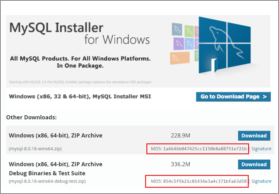The height and width of the screenshot is (194, 279).
Task: Select the blue dolphin tile in the mosaic
Action: (189, 43)
